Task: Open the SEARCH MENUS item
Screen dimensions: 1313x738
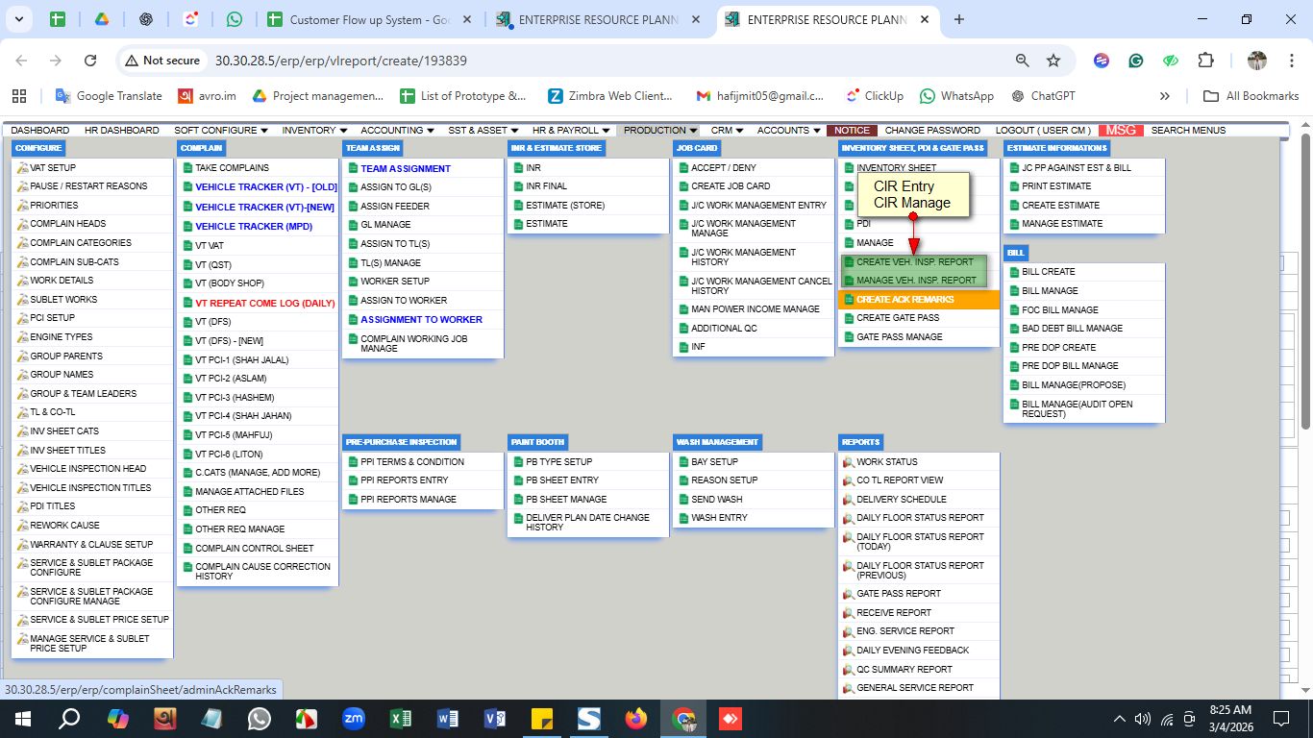Action: [x=1188, y=130]
